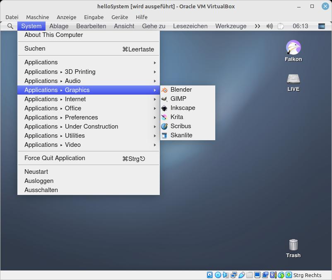The height and width of the screenshot is (280, 332).
Task: Open the Geräte menu in VirtualBox
Action: [x=119, y=17]
